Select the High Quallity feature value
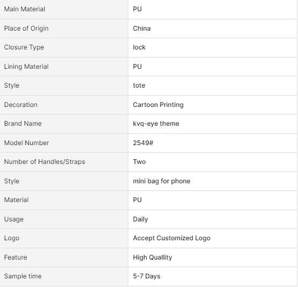Viewport: 298px width, 287px height. 152,257
